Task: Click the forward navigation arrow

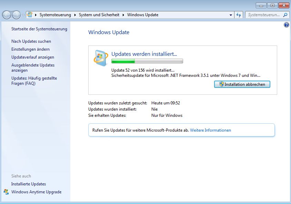Action: point(16,15)
